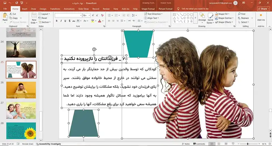
Task: Switch to Reading View in status bar
Action: 226,144
